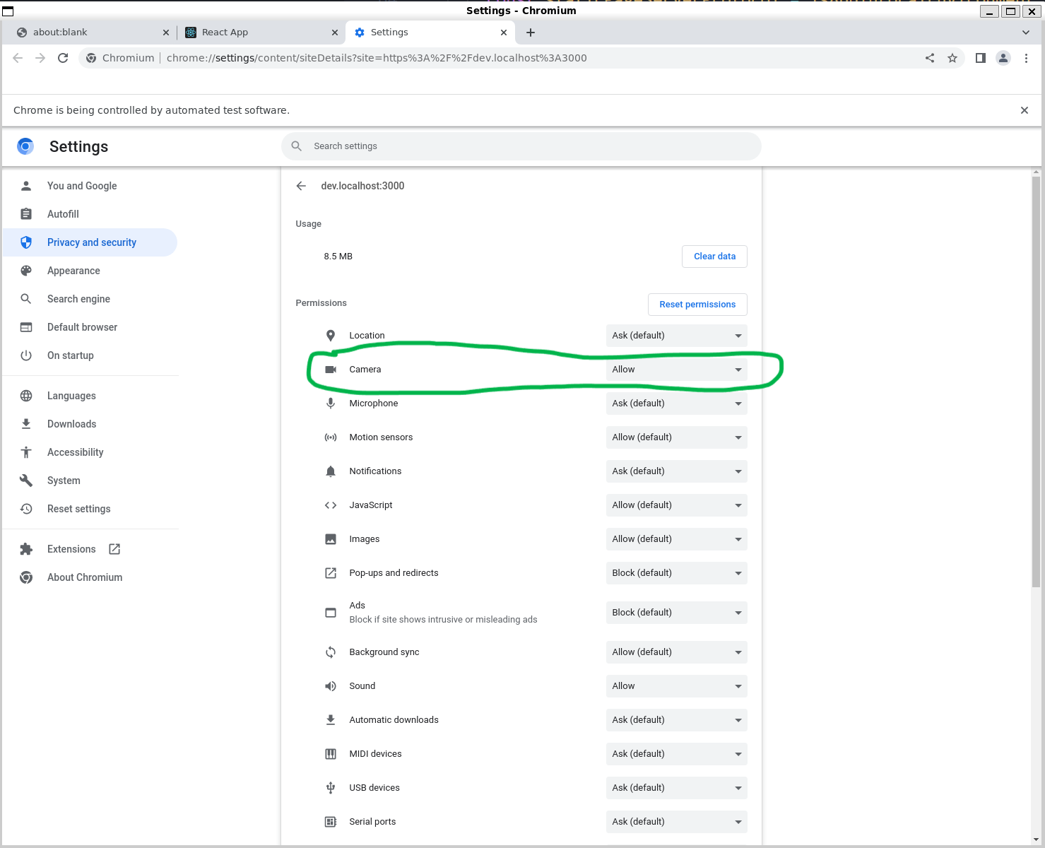The height and width of the screenshot is (848, 1045).
Task: Dismiss the automated test software infobar
Action: point(1025,110)
